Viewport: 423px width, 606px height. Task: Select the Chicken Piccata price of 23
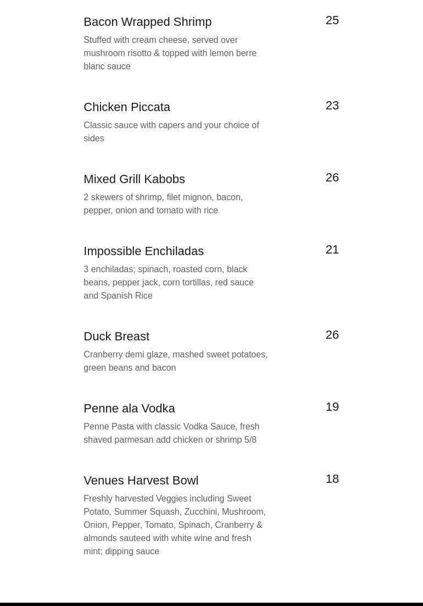pos(332,106)
